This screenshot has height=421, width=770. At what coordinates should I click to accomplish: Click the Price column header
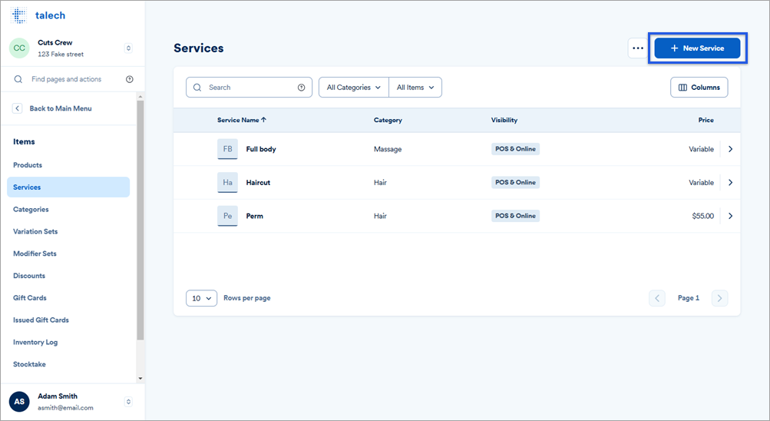[706, 120]
